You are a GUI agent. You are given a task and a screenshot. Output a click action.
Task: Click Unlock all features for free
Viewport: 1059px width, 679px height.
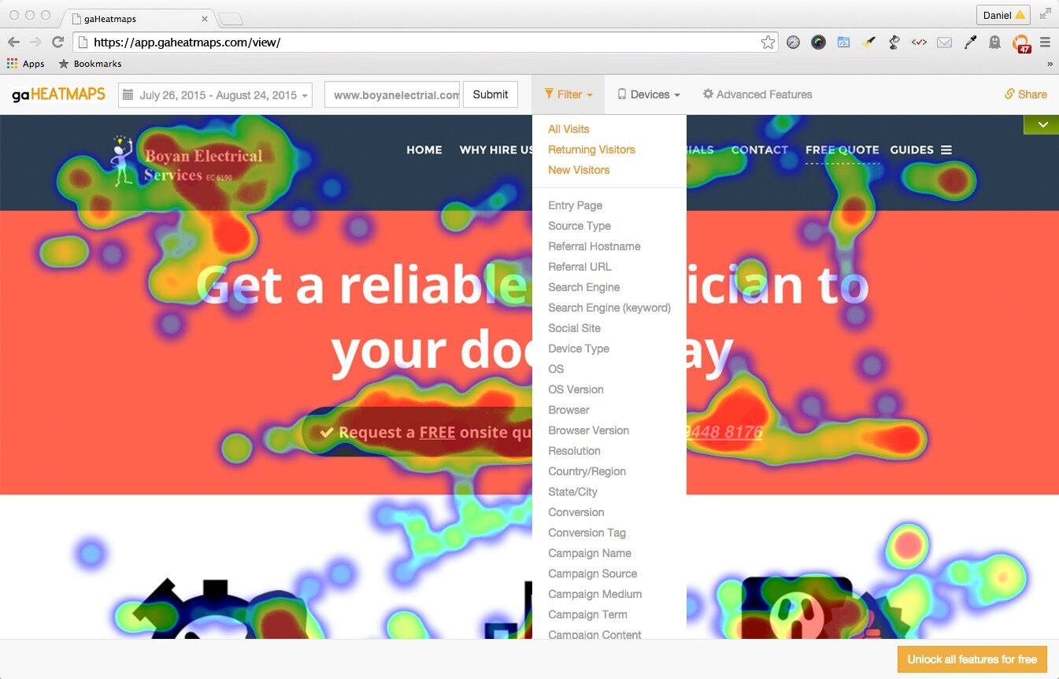pos(972,659)
